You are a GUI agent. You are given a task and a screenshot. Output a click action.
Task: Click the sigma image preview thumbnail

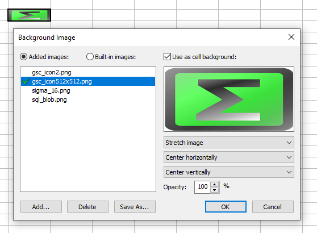pyautogui.click(x=229, y=99)
